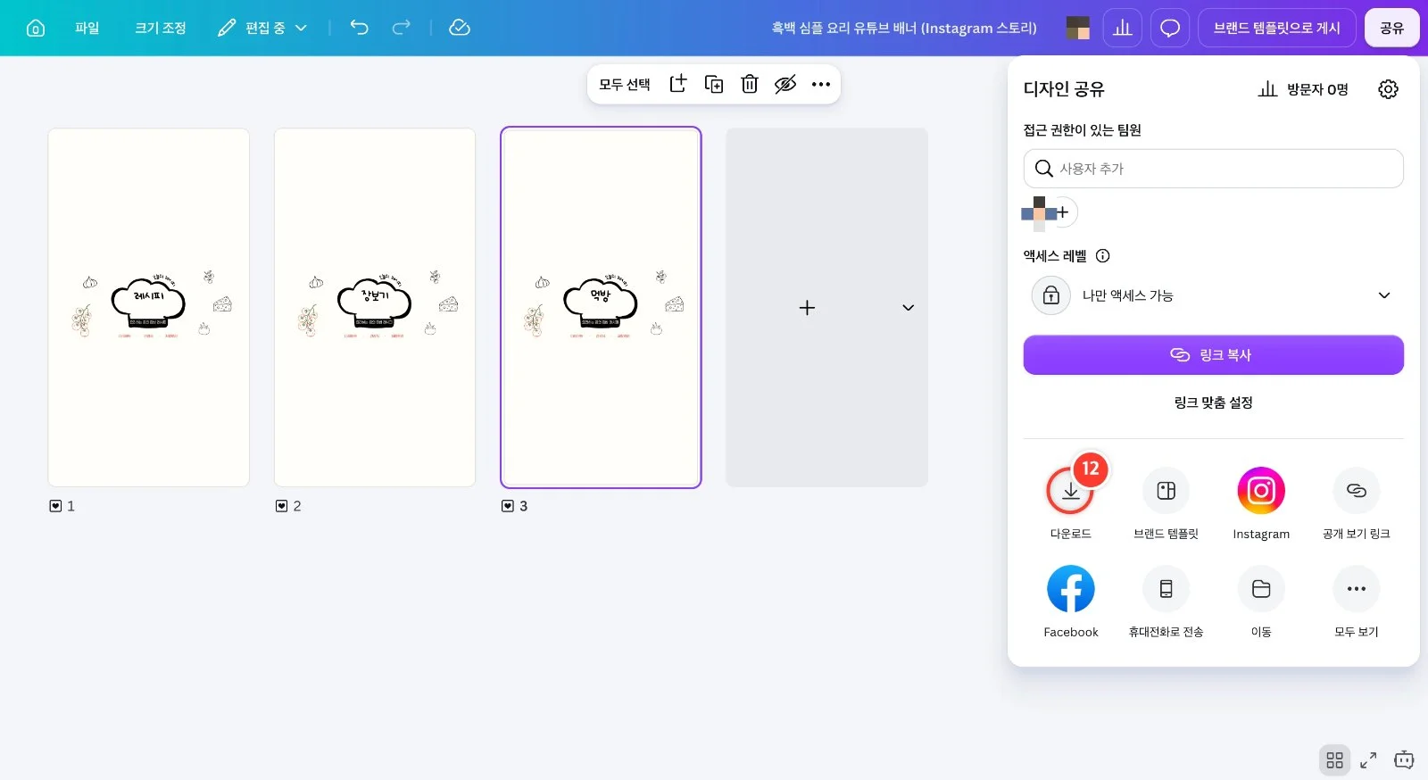This screenshot has height=780, width=1428.
Task: Expand the 편집 중 mode dropdown
Action: click(x=262, y=28)
